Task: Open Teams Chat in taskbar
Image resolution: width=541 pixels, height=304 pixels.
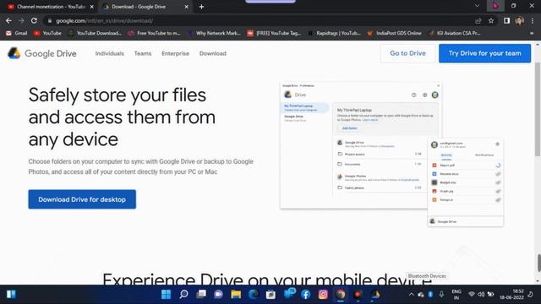Action: (218, 294)
